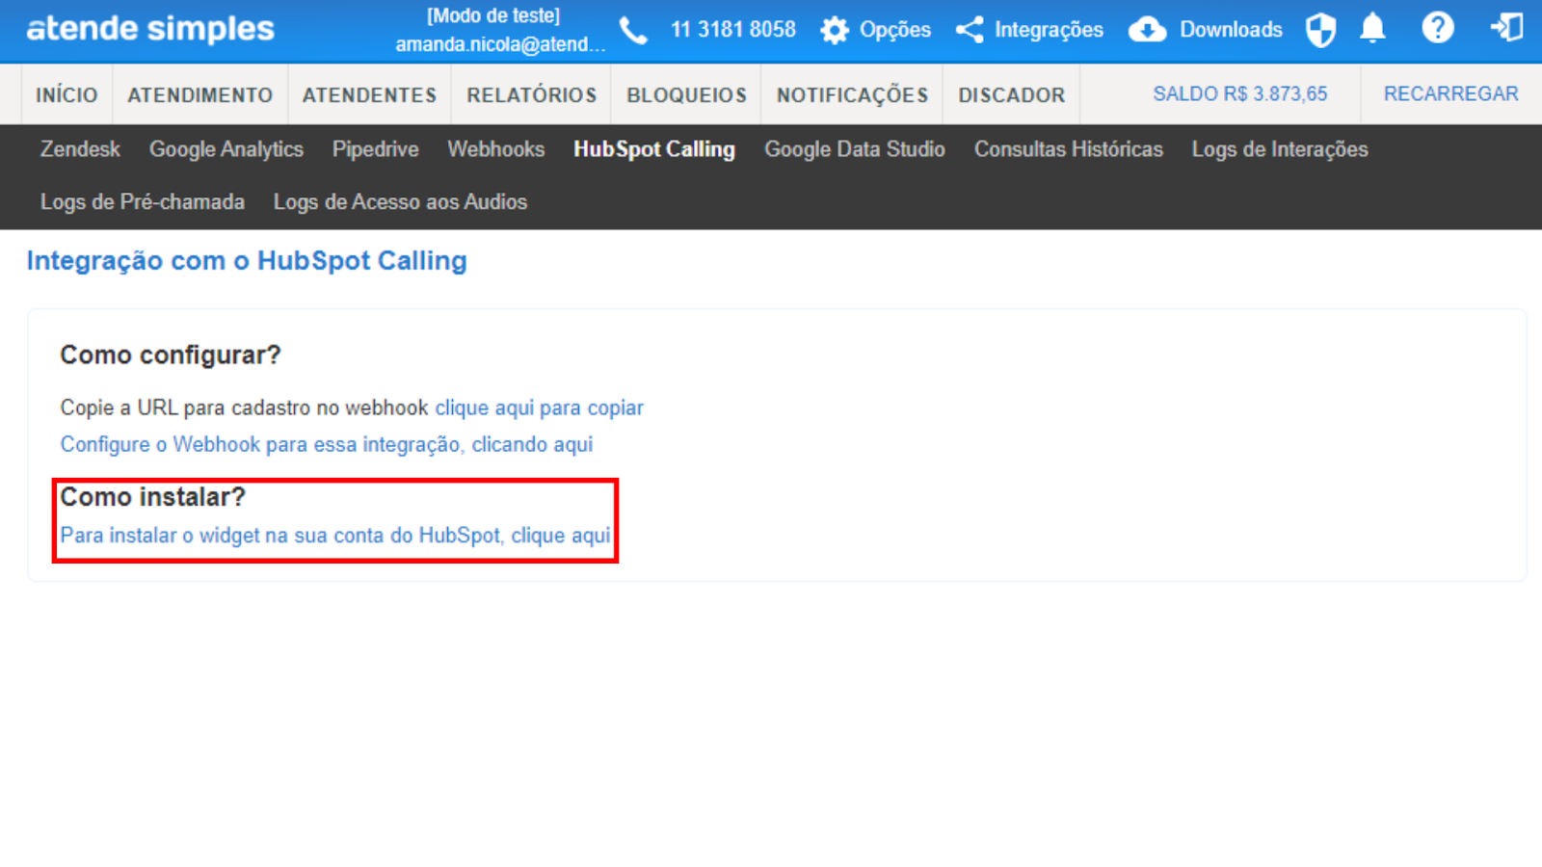The image size is (1542, 867).
Task: Open the DISCADOR tab
Action: coord(1011,95)
